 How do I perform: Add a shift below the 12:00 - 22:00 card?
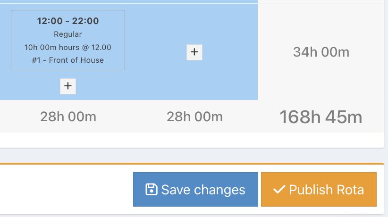tap(68, 86)
